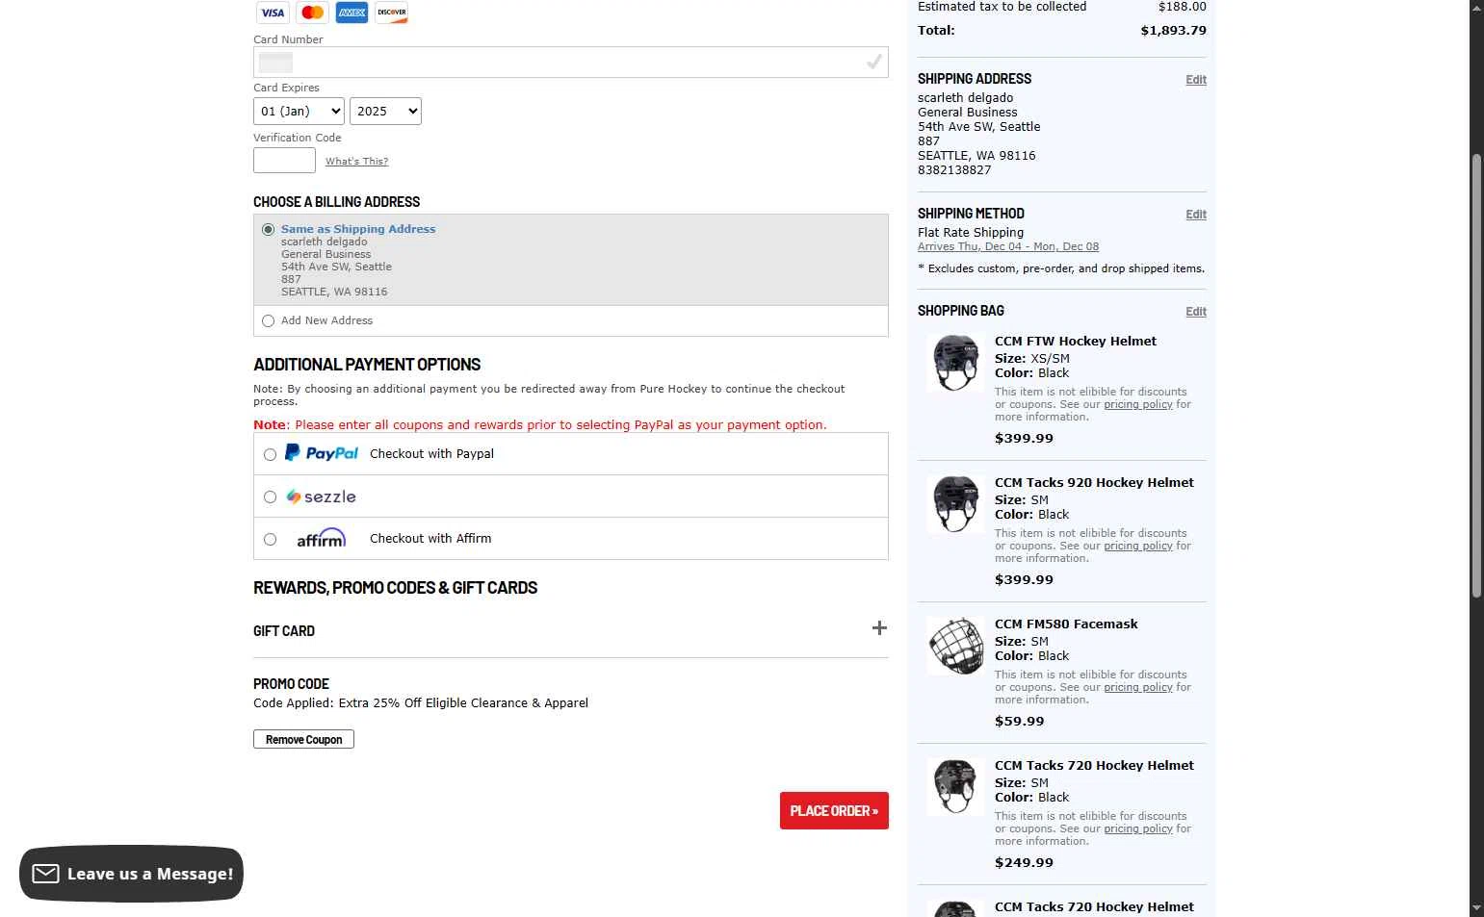
Task: Open the card expiry year dropdown
Action: coord(385,111)
